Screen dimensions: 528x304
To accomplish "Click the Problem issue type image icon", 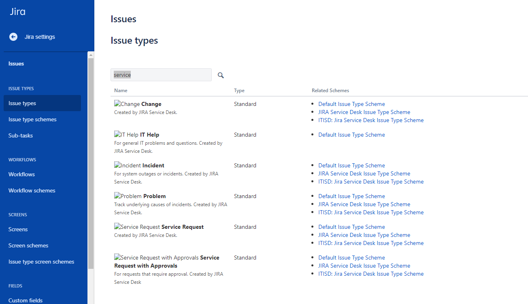I will pos(128,196).
